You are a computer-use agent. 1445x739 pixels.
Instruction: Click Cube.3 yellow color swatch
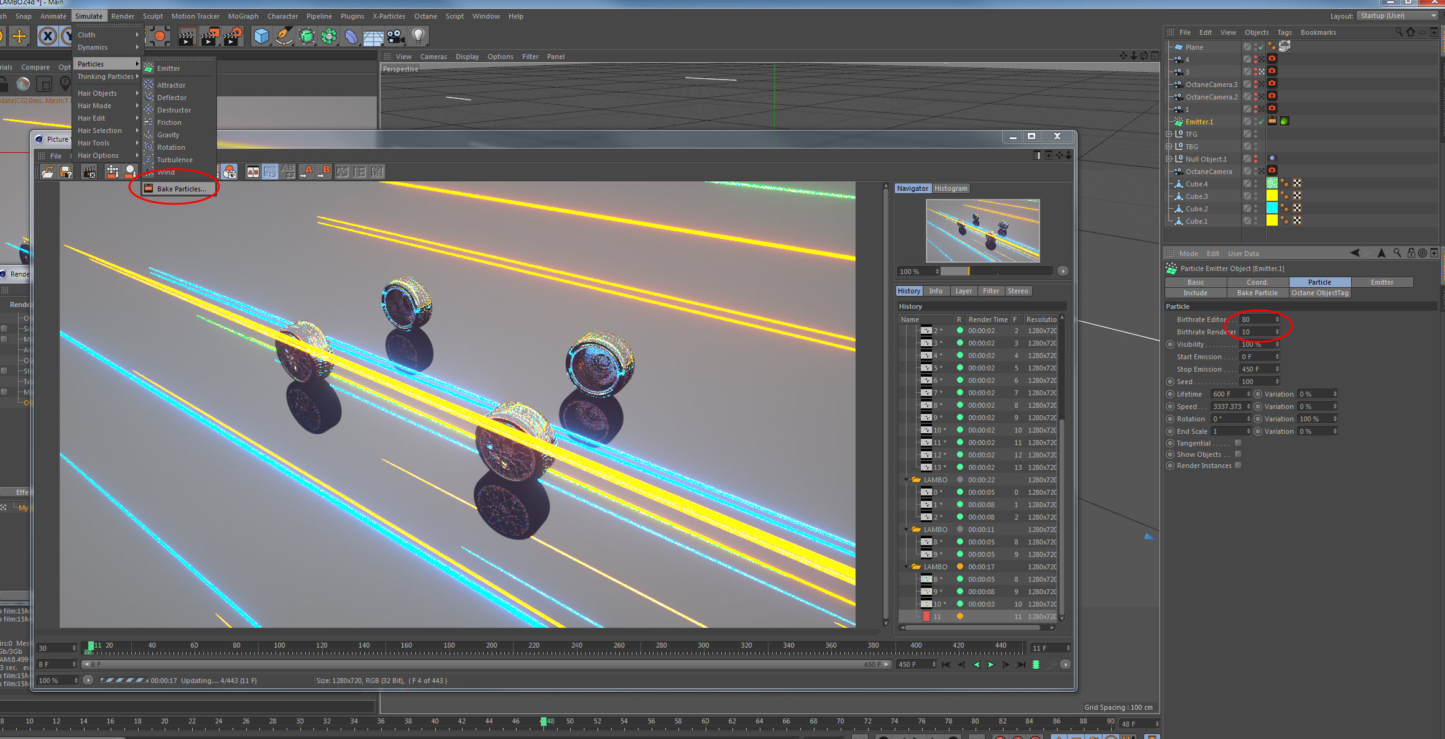tap(1272, 196)
